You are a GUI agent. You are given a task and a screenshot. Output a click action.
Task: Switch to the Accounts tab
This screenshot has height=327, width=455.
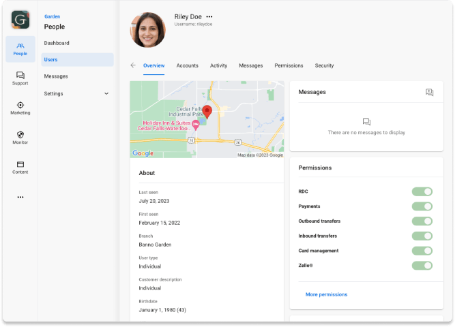[x=187, y=65]
